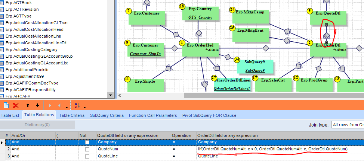Toggle the Not checkbox for Company row
The width and height of the screenshot is (364, 163).
pos(87,143)
